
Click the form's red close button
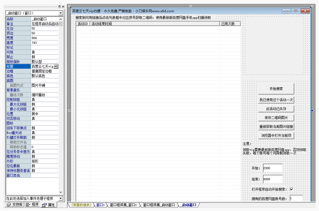coord(305,11)
